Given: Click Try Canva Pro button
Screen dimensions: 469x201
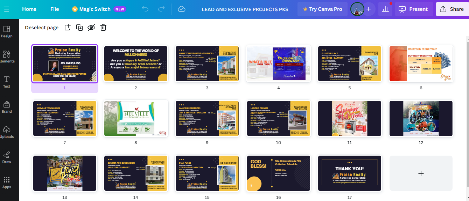Looking at the screenshot, I should tap(322, 9).
